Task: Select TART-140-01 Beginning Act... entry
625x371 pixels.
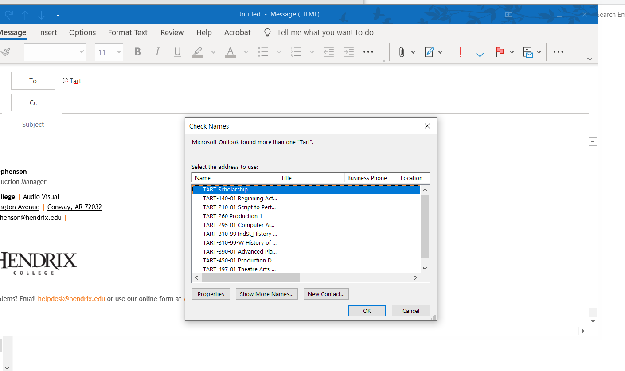Action: pyautogui.click(x=306, y=198)
